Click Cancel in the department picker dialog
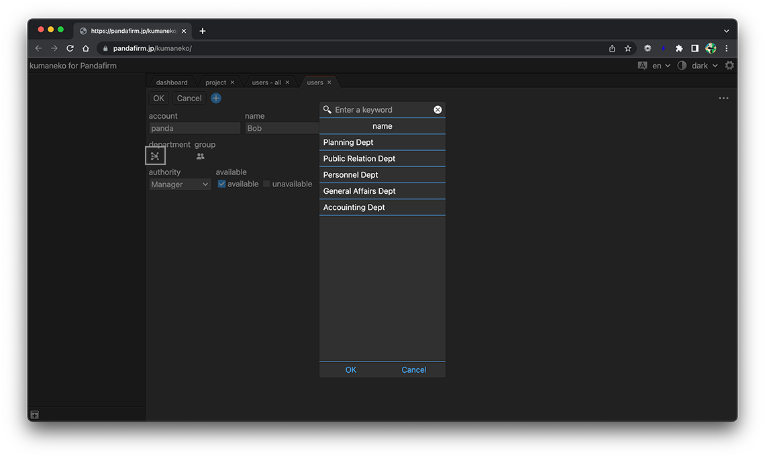Image resolution: width=765 pixels, height=458 pixels. pyautogui.click(x=414, y=369)
